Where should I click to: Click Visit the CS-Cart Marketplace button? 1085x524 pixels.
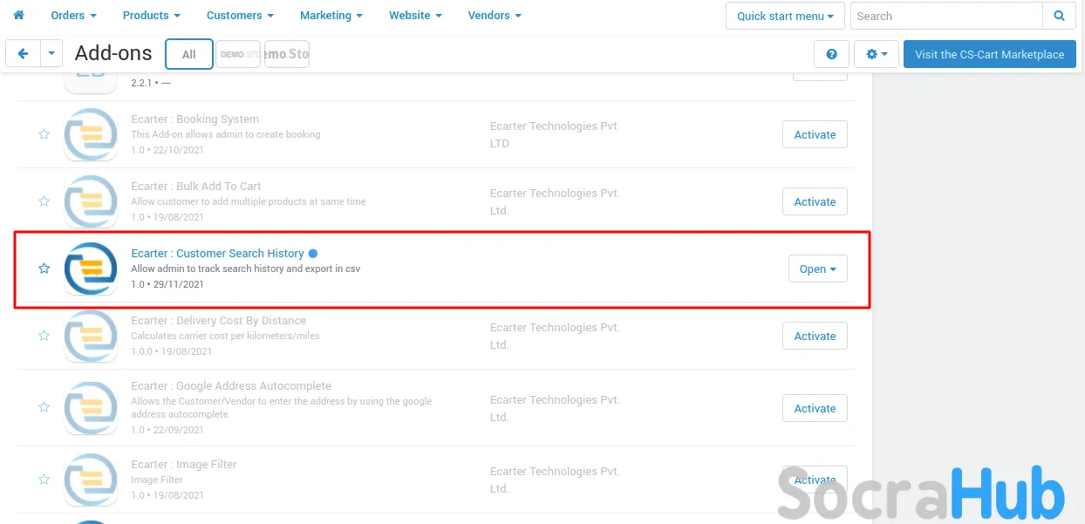(989, 54)
